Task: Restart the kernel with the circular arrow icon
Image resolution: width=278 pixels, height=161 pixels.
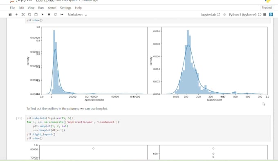Action: pos(55,15)
